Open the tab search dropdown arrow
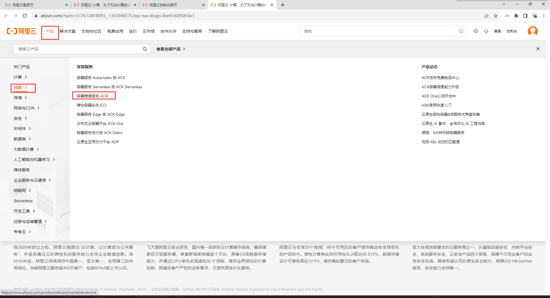The height and width of the screenshot is (298, 550). [x=504, y=4]
